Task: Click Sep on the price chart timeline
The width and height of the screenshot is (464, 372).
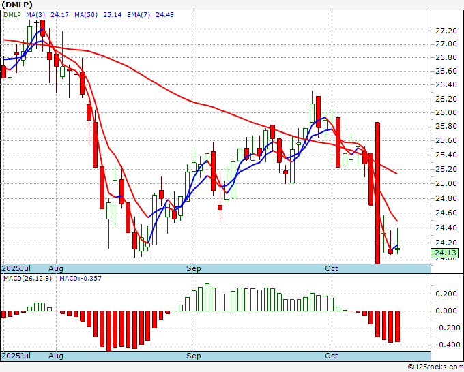Action: [194, 268]
